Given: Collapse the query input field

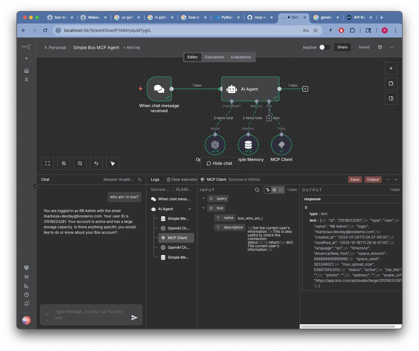Looking at the screenshot, I should (203, 198).
